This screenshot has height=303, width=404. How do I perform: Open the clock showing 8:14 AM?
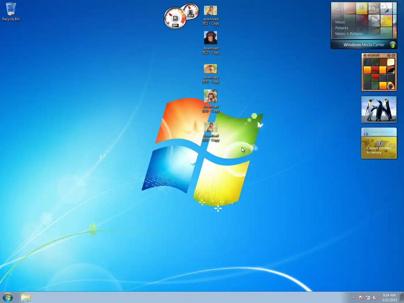pos(389,298)
